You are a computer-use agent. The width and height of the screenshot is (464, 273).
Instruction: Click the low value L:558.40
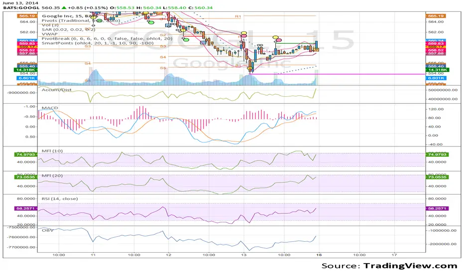pyautogui.click(x=175, y=7)
